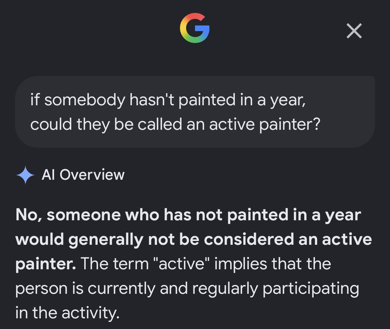Screen dimensions: 390x329
Task: Tap the word 'somebody' in the query
Action: click(x=84, y=100)
